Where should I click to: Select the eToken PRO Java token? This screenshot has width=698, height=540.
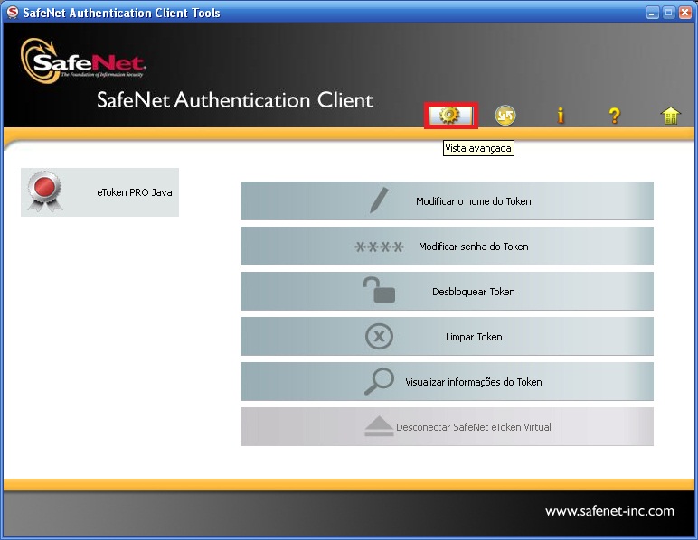[x=99, y=192]
